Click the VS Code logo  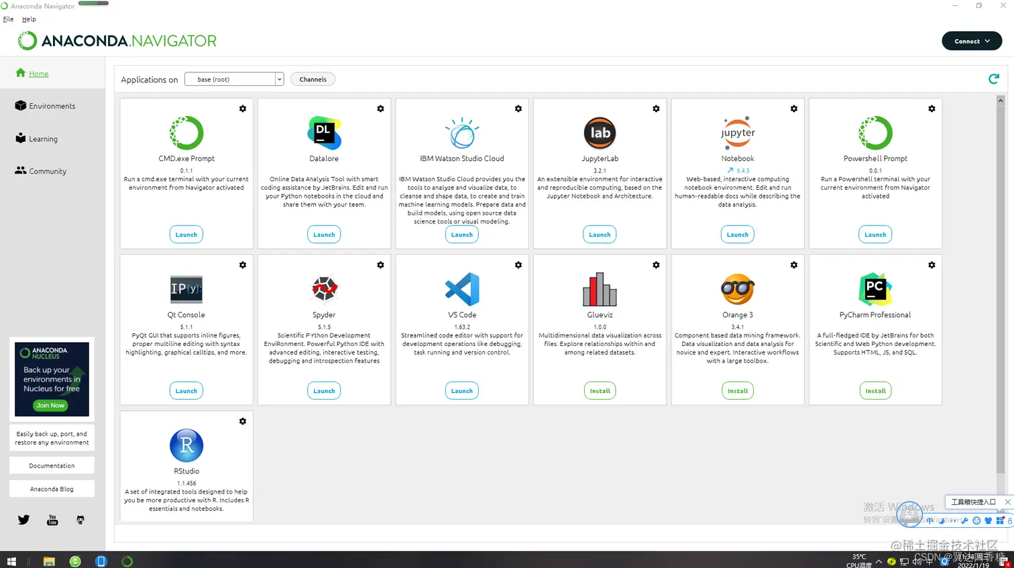pos(462,289)
